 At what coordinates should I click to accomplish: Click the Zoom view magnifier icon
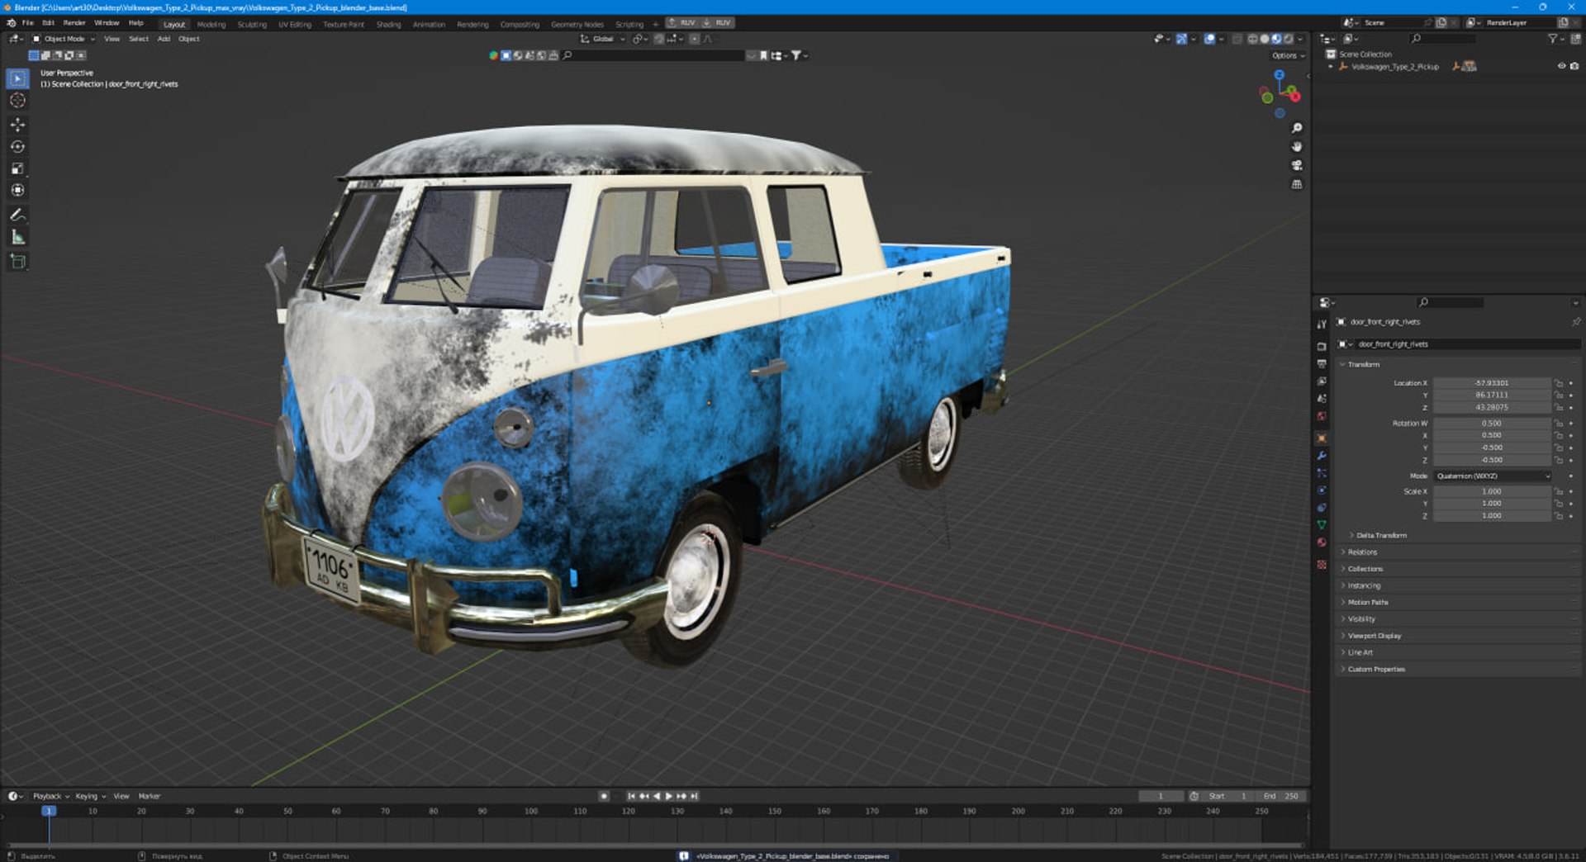(1297, 128)
